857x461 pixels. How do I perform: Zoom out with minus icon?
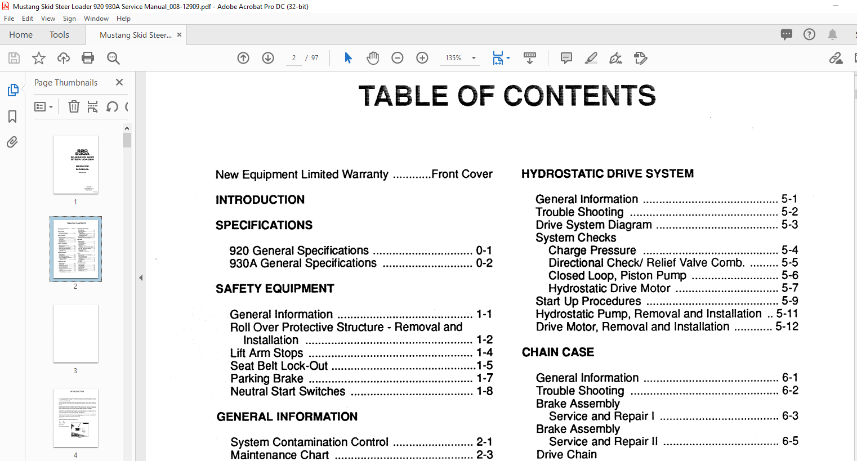pos(398,58)
